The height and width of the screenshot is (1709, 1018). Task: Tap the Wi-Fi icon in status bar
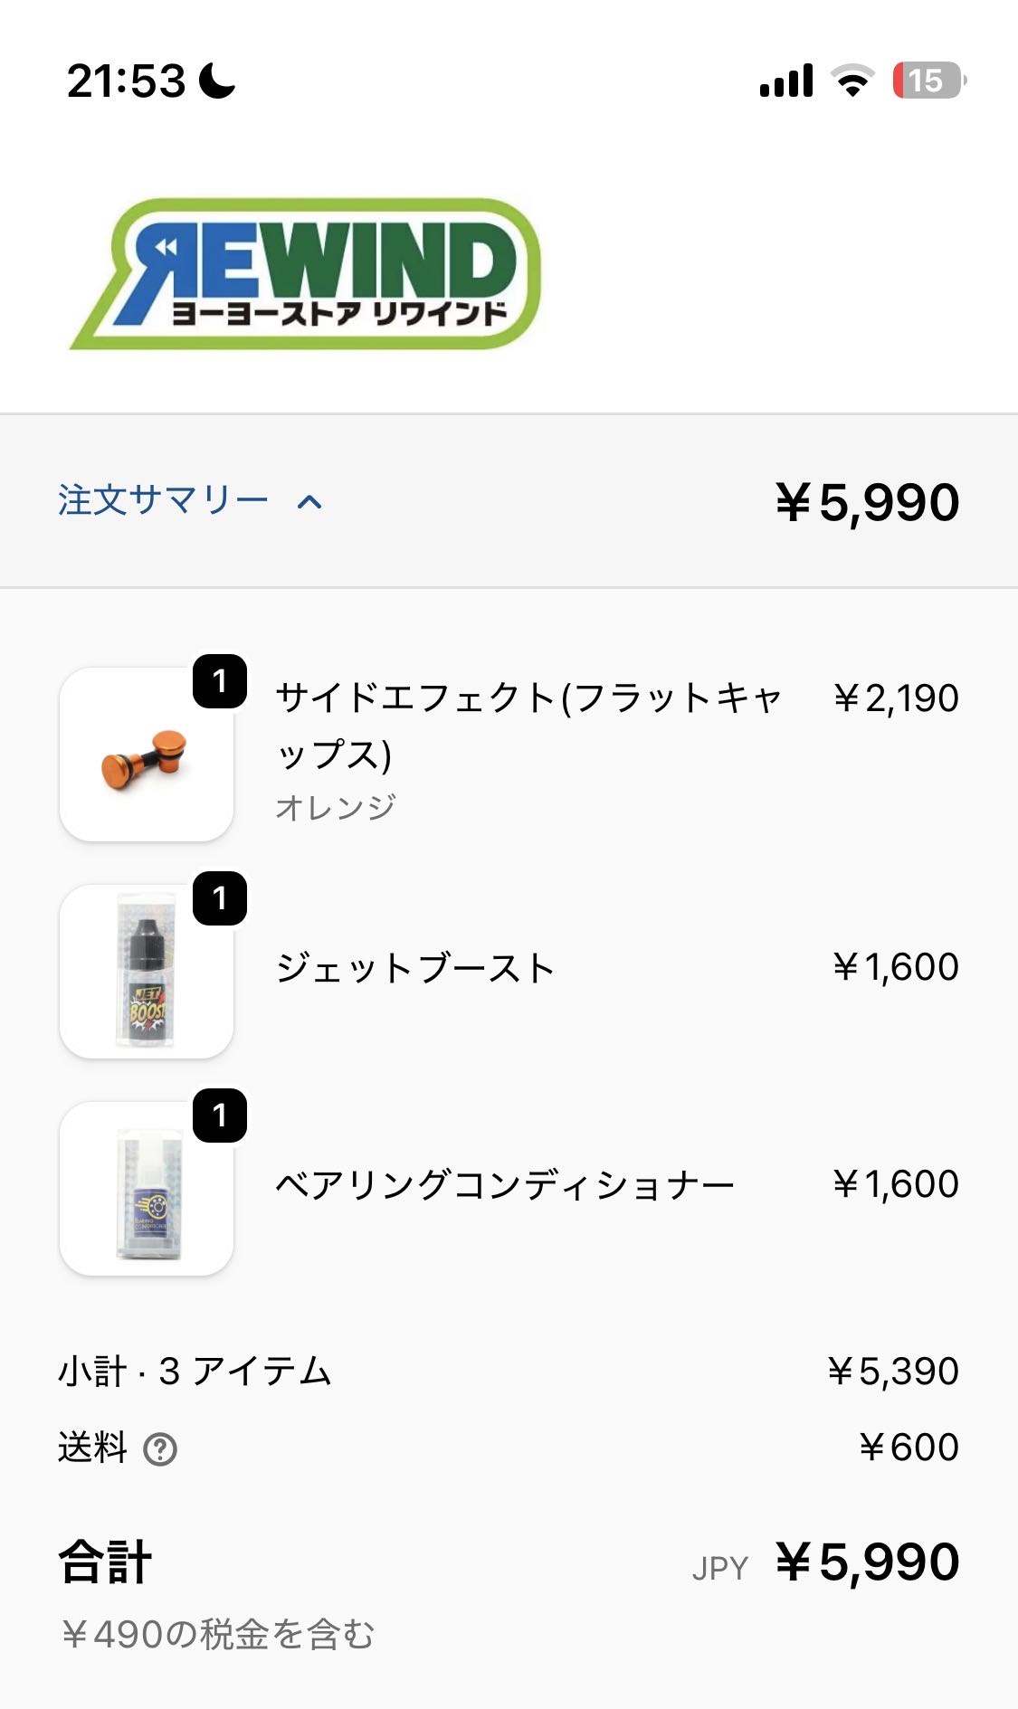pyautogui.click(x=852, y=81)
